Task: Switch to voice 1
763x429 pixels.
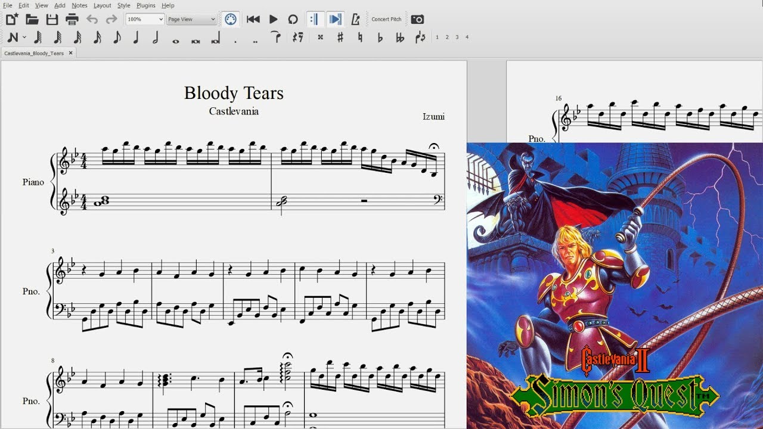Action: 437,37
